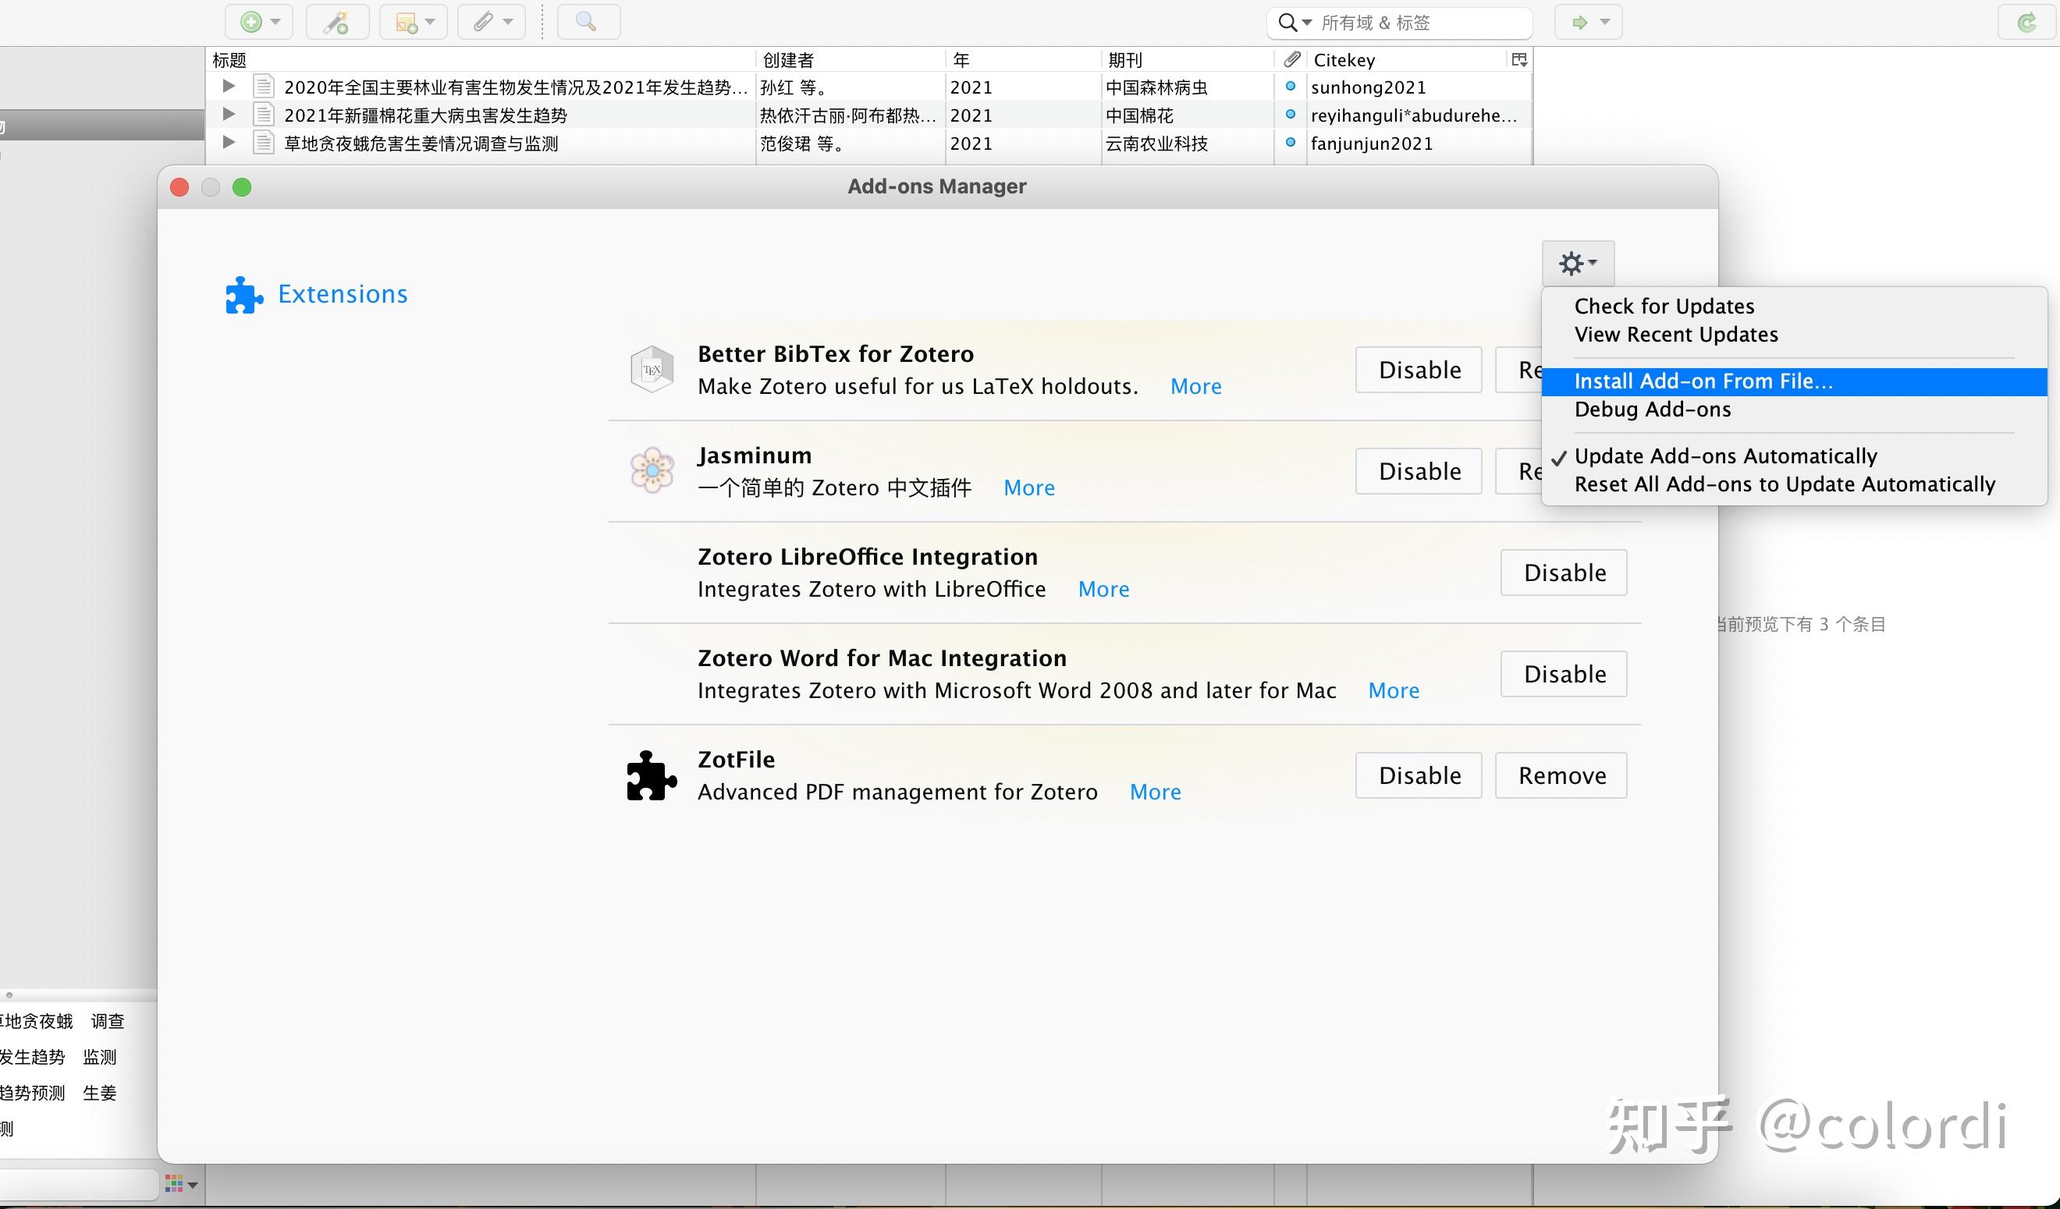The width and height of the screenshot is (2060, 1209).
Task: Click the Advanced Search magnifier icon
Action: (587, 22)
